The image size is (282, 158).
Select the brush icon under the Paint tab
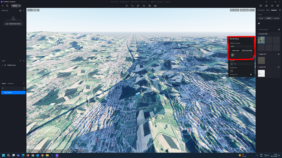pos(259,23)
